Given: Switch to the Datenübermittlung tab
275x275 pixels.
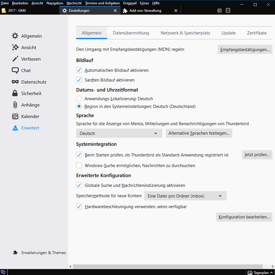Looking at the screenshot, I should (x=131, y=33).
